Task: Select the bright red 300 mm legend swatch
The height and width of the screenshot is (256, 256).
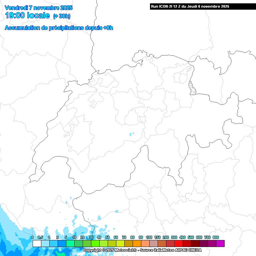Action: click(x=178, y=244)
